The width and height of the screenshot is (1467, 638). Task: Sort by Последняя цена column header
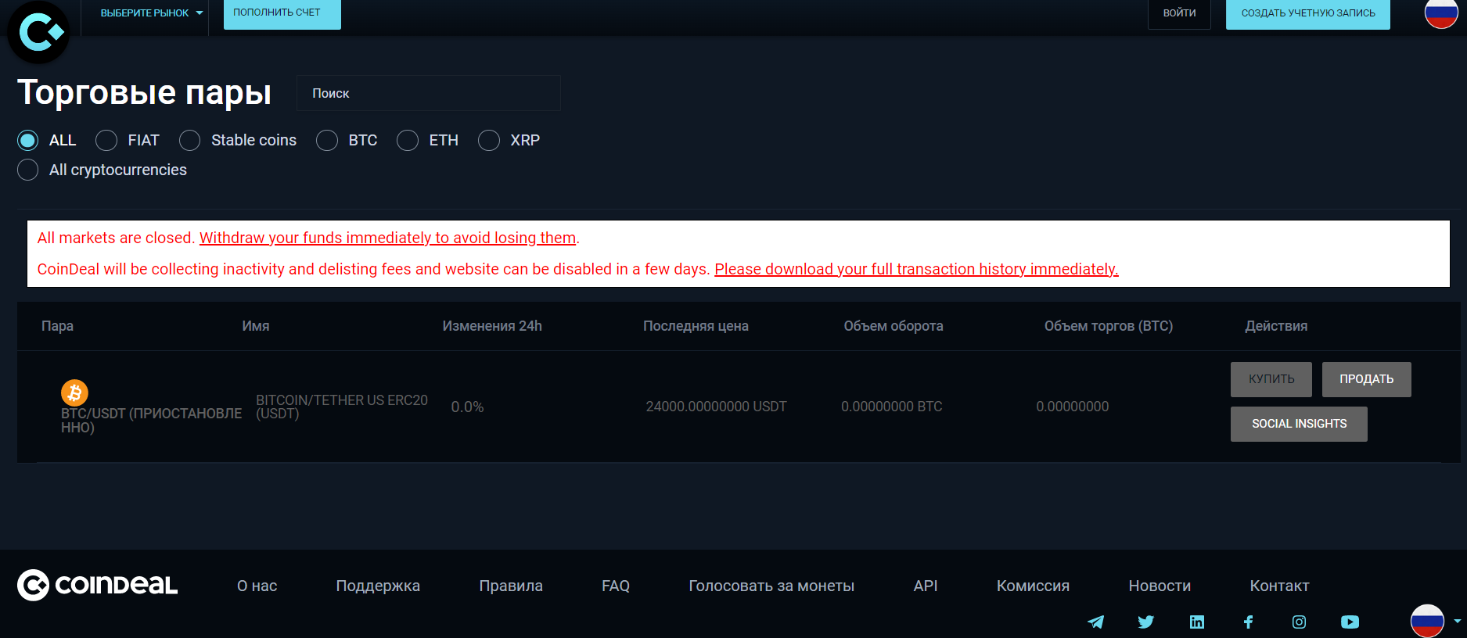(x=696, y=326)
